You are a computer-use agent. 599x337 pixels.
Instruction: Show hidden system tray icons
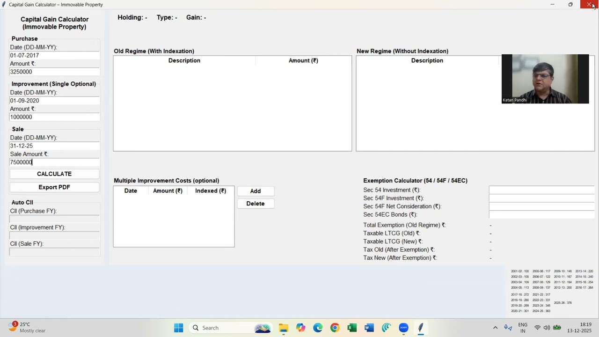click(x=495, y=328)
